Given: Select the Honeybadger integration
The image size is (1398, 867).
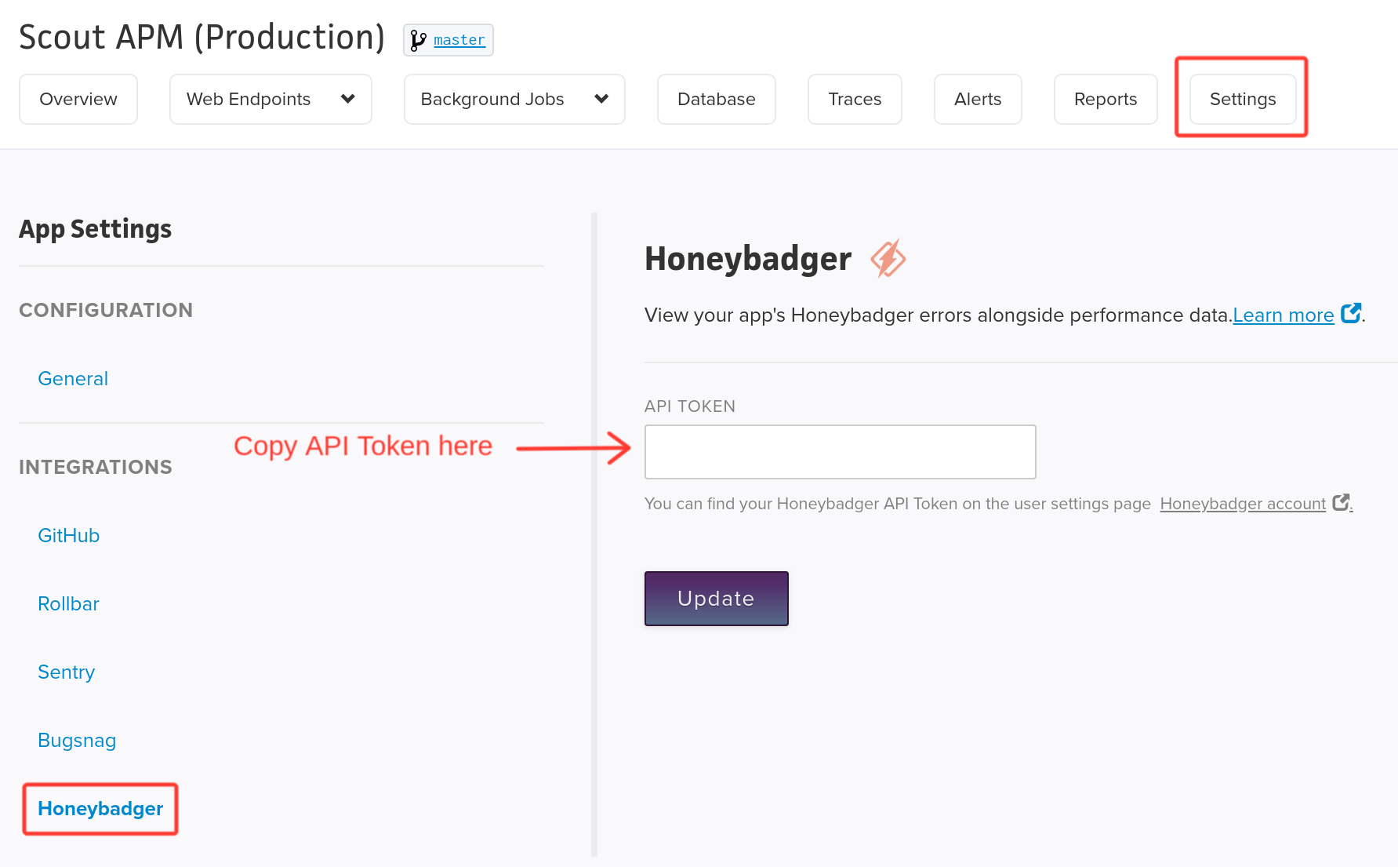Looking at the screenshot, I should [100, 808].
